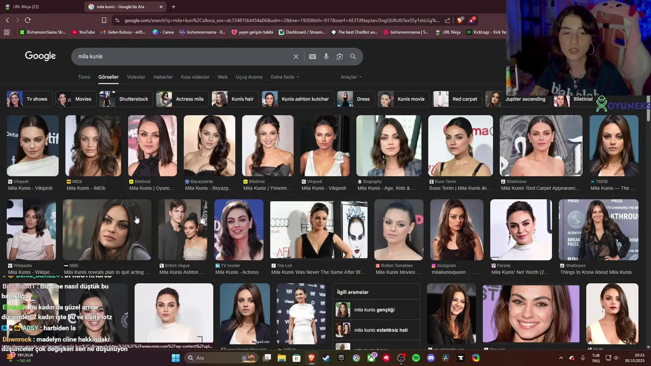Filter images by Red carpet chip
651x366 pixels.
[458, 99]
